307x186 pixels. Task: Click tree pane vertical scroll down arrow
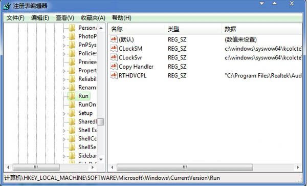pyautogui.click(x=101, y=159)
